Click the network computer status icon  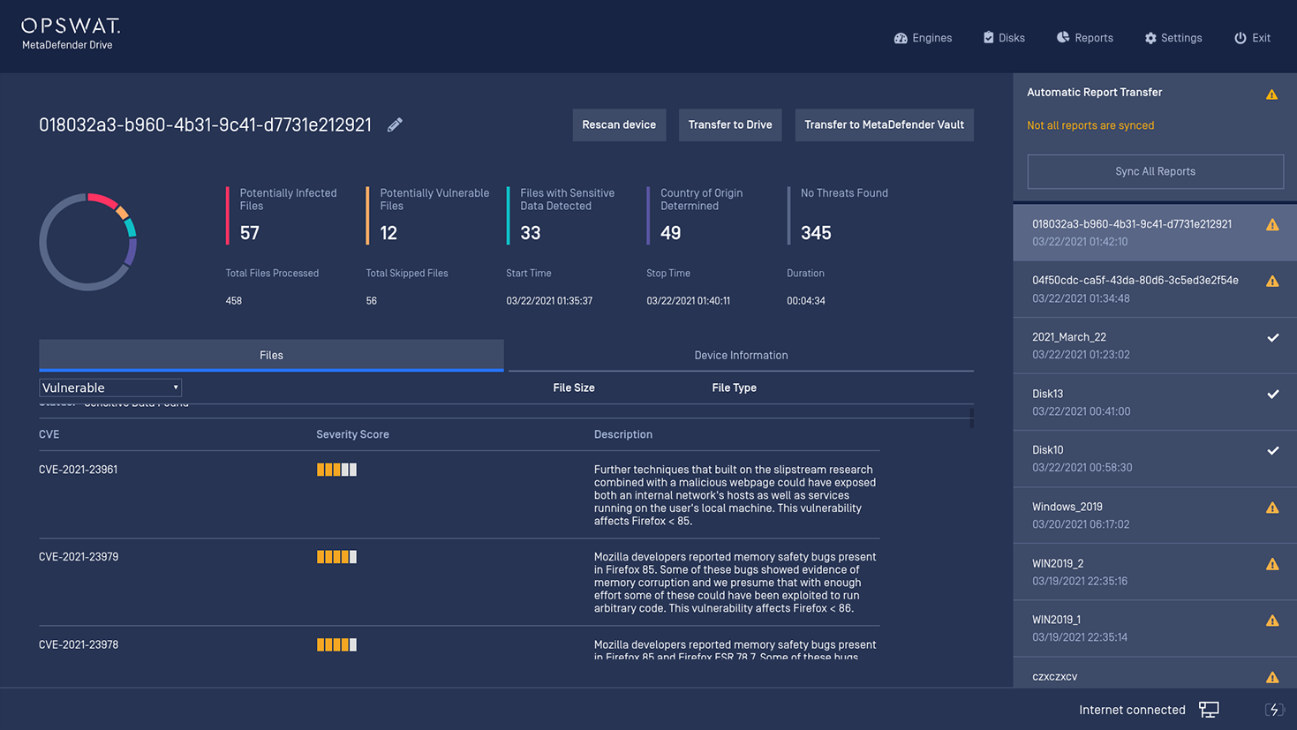coord(1209,710)
